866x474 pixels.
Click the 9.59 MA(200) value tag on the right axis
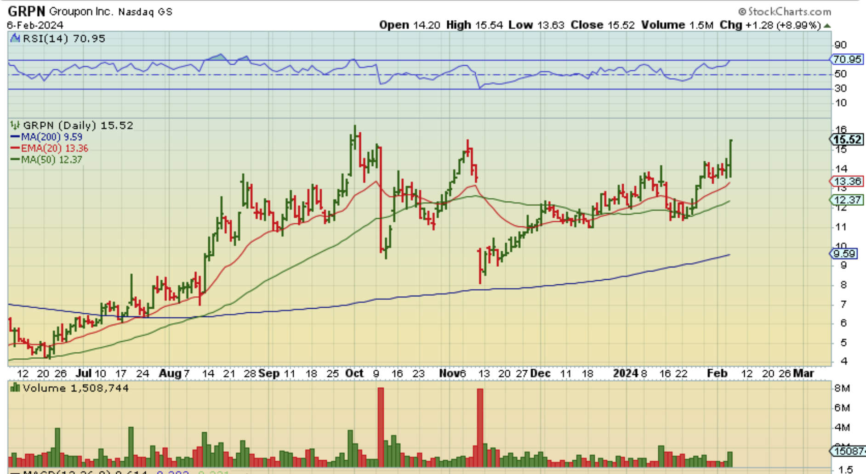click(x=844, y=254)
